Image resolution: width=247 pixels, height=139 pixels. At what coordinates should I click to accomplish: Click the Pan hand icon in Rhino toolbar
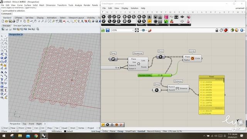(35, 21)
